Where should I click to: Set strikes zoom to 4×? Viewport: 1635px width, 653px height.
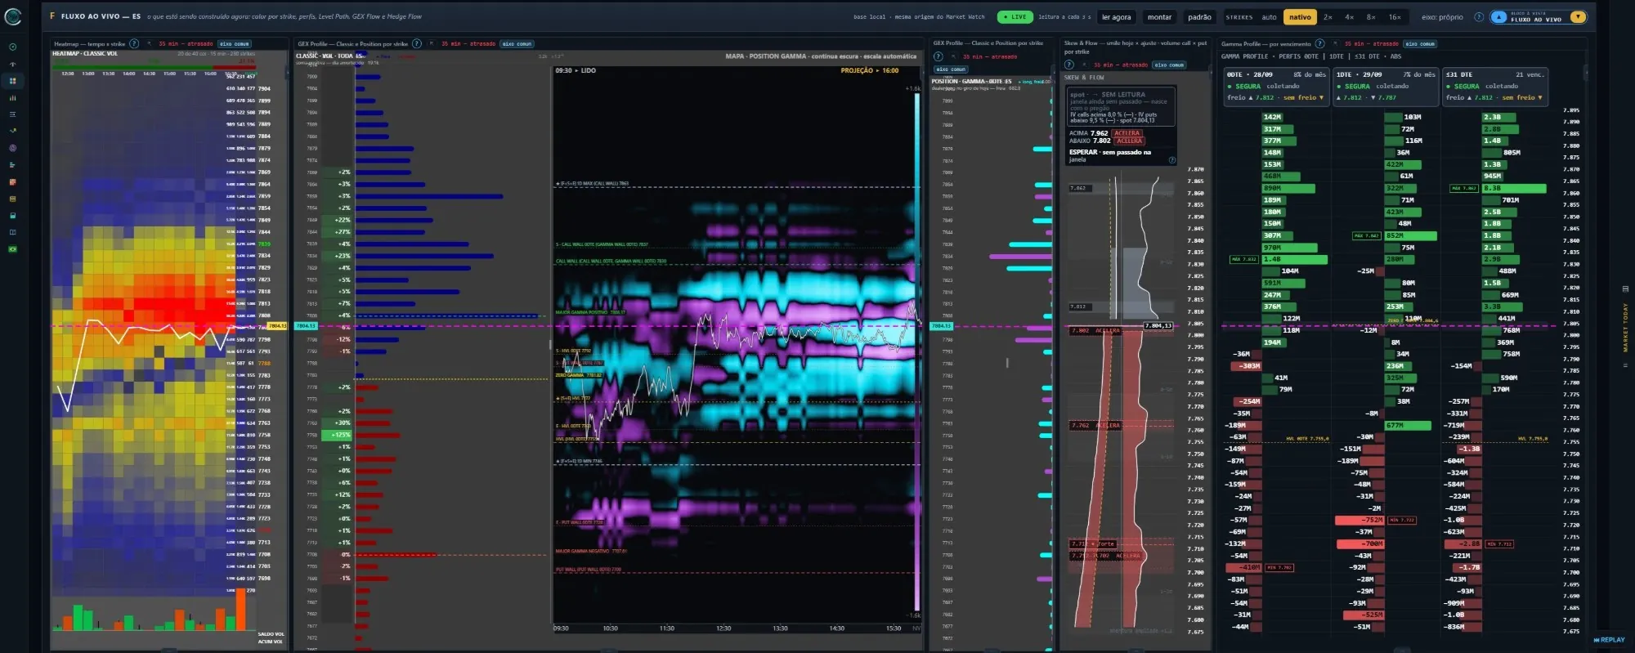(x=1349, y=17)
